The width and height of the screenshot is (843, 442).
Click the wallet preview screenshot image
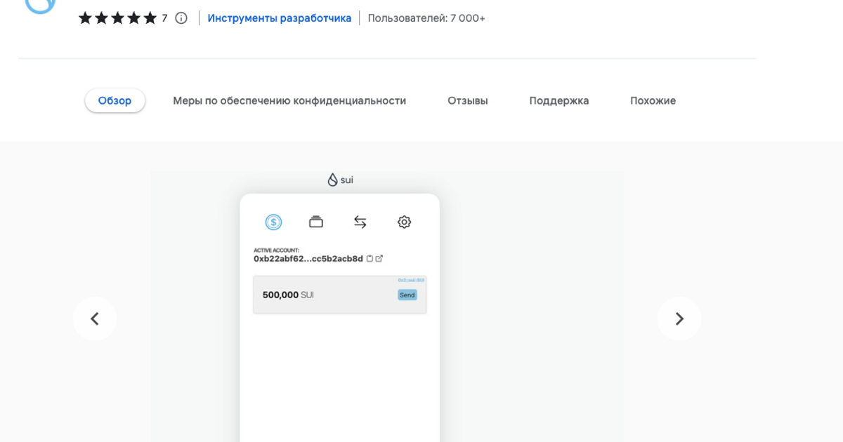387,307
